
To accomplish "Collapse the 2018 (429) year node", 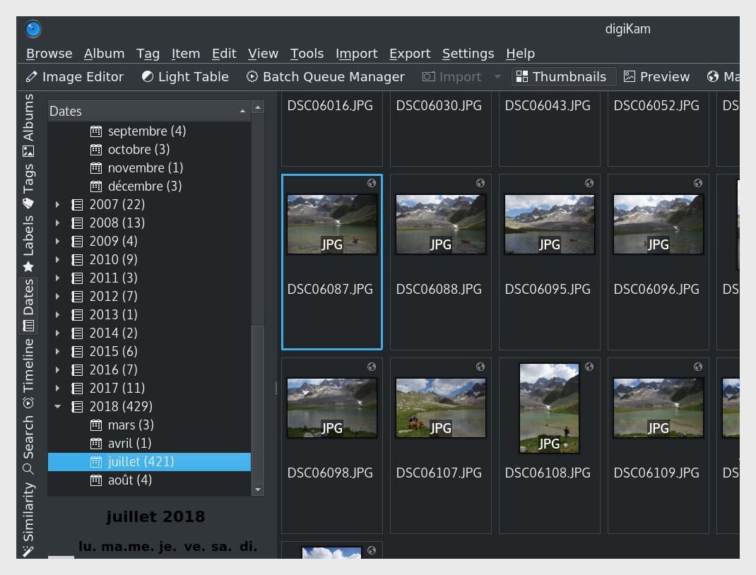I will pyautogui.click(x=57, y=406).
